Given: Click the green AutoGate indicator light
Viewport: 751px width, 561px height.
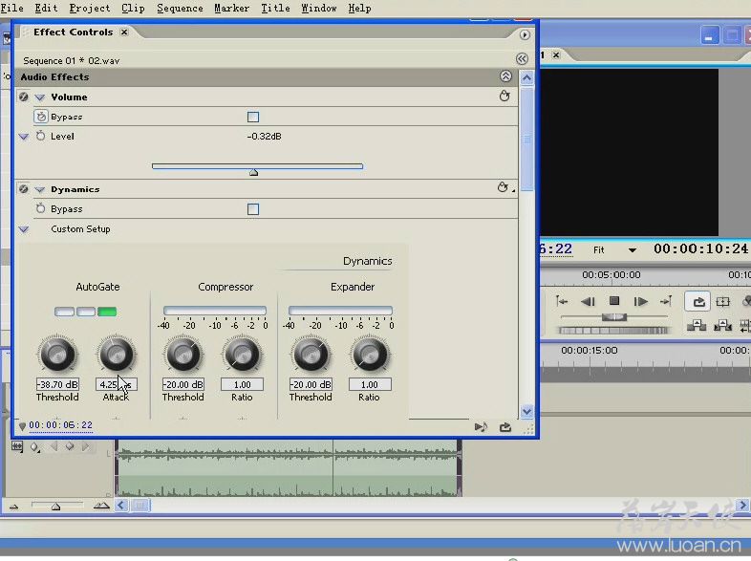Looking at the screenshot, I should coord(107,312).
